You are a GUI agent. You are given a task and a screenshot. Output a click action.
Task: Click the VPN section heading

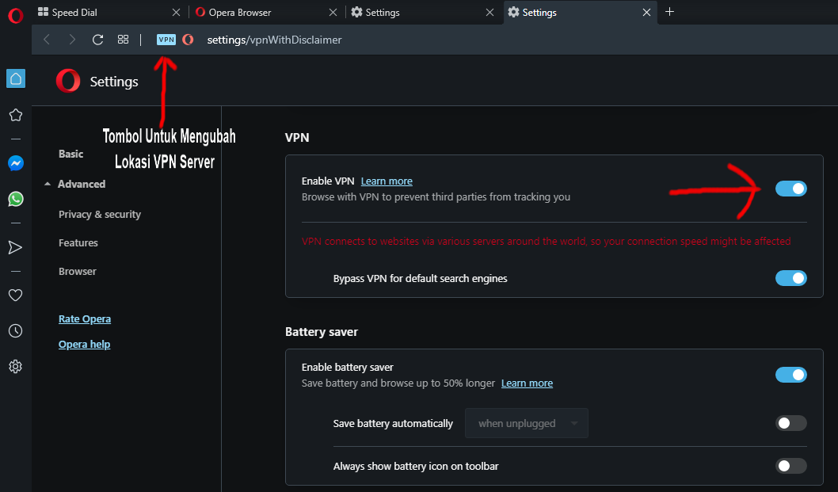point(297,137)
